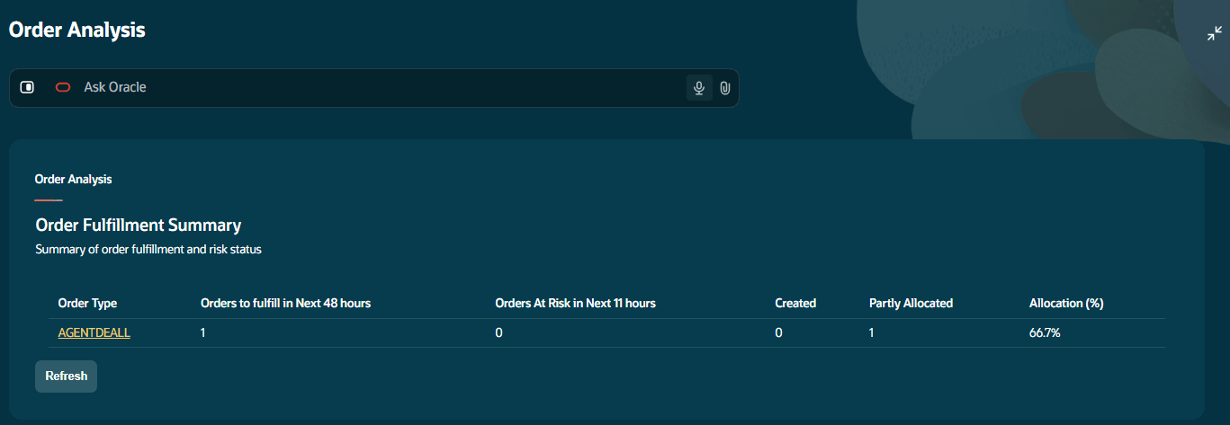Click the Order Type column header
Screen dimensions: 1230x425
click(x=87, y=303)
